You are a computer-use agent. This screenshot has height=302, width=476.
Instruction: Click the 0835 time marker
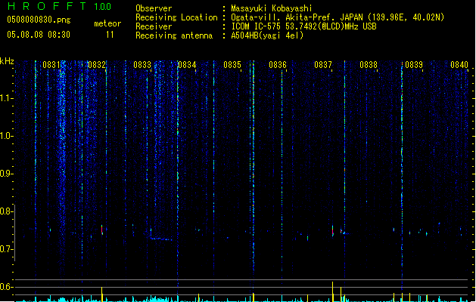pyautogui.click(x=232, y=65)
